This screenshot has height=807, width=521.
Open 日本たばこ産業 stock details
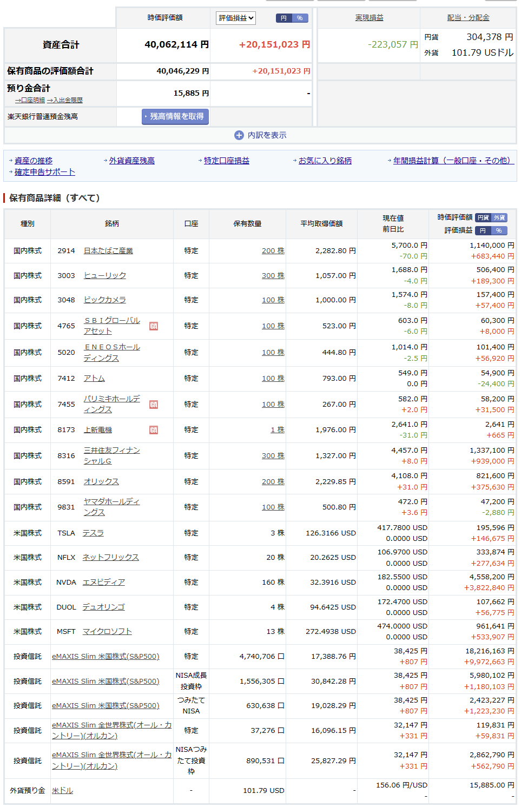point(108,251)
